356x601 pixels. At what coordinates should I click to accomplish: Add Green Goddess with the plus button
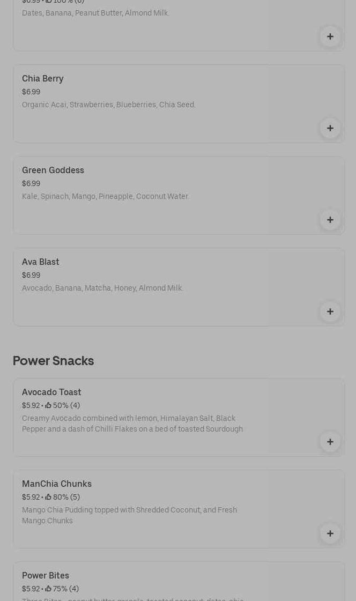330,220
